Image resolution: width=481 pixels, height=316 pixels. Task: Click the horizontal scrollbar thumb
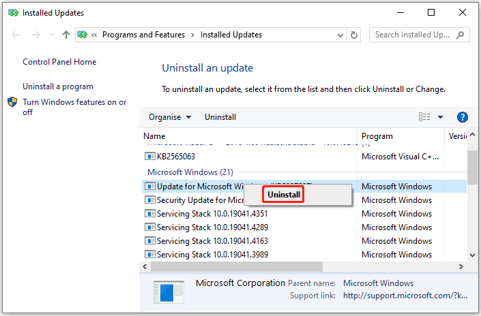236,267
